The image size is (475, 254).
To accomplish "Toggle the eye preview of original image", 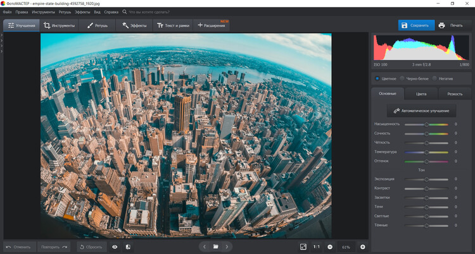I will pyautogui.click(x=115, y=246).
